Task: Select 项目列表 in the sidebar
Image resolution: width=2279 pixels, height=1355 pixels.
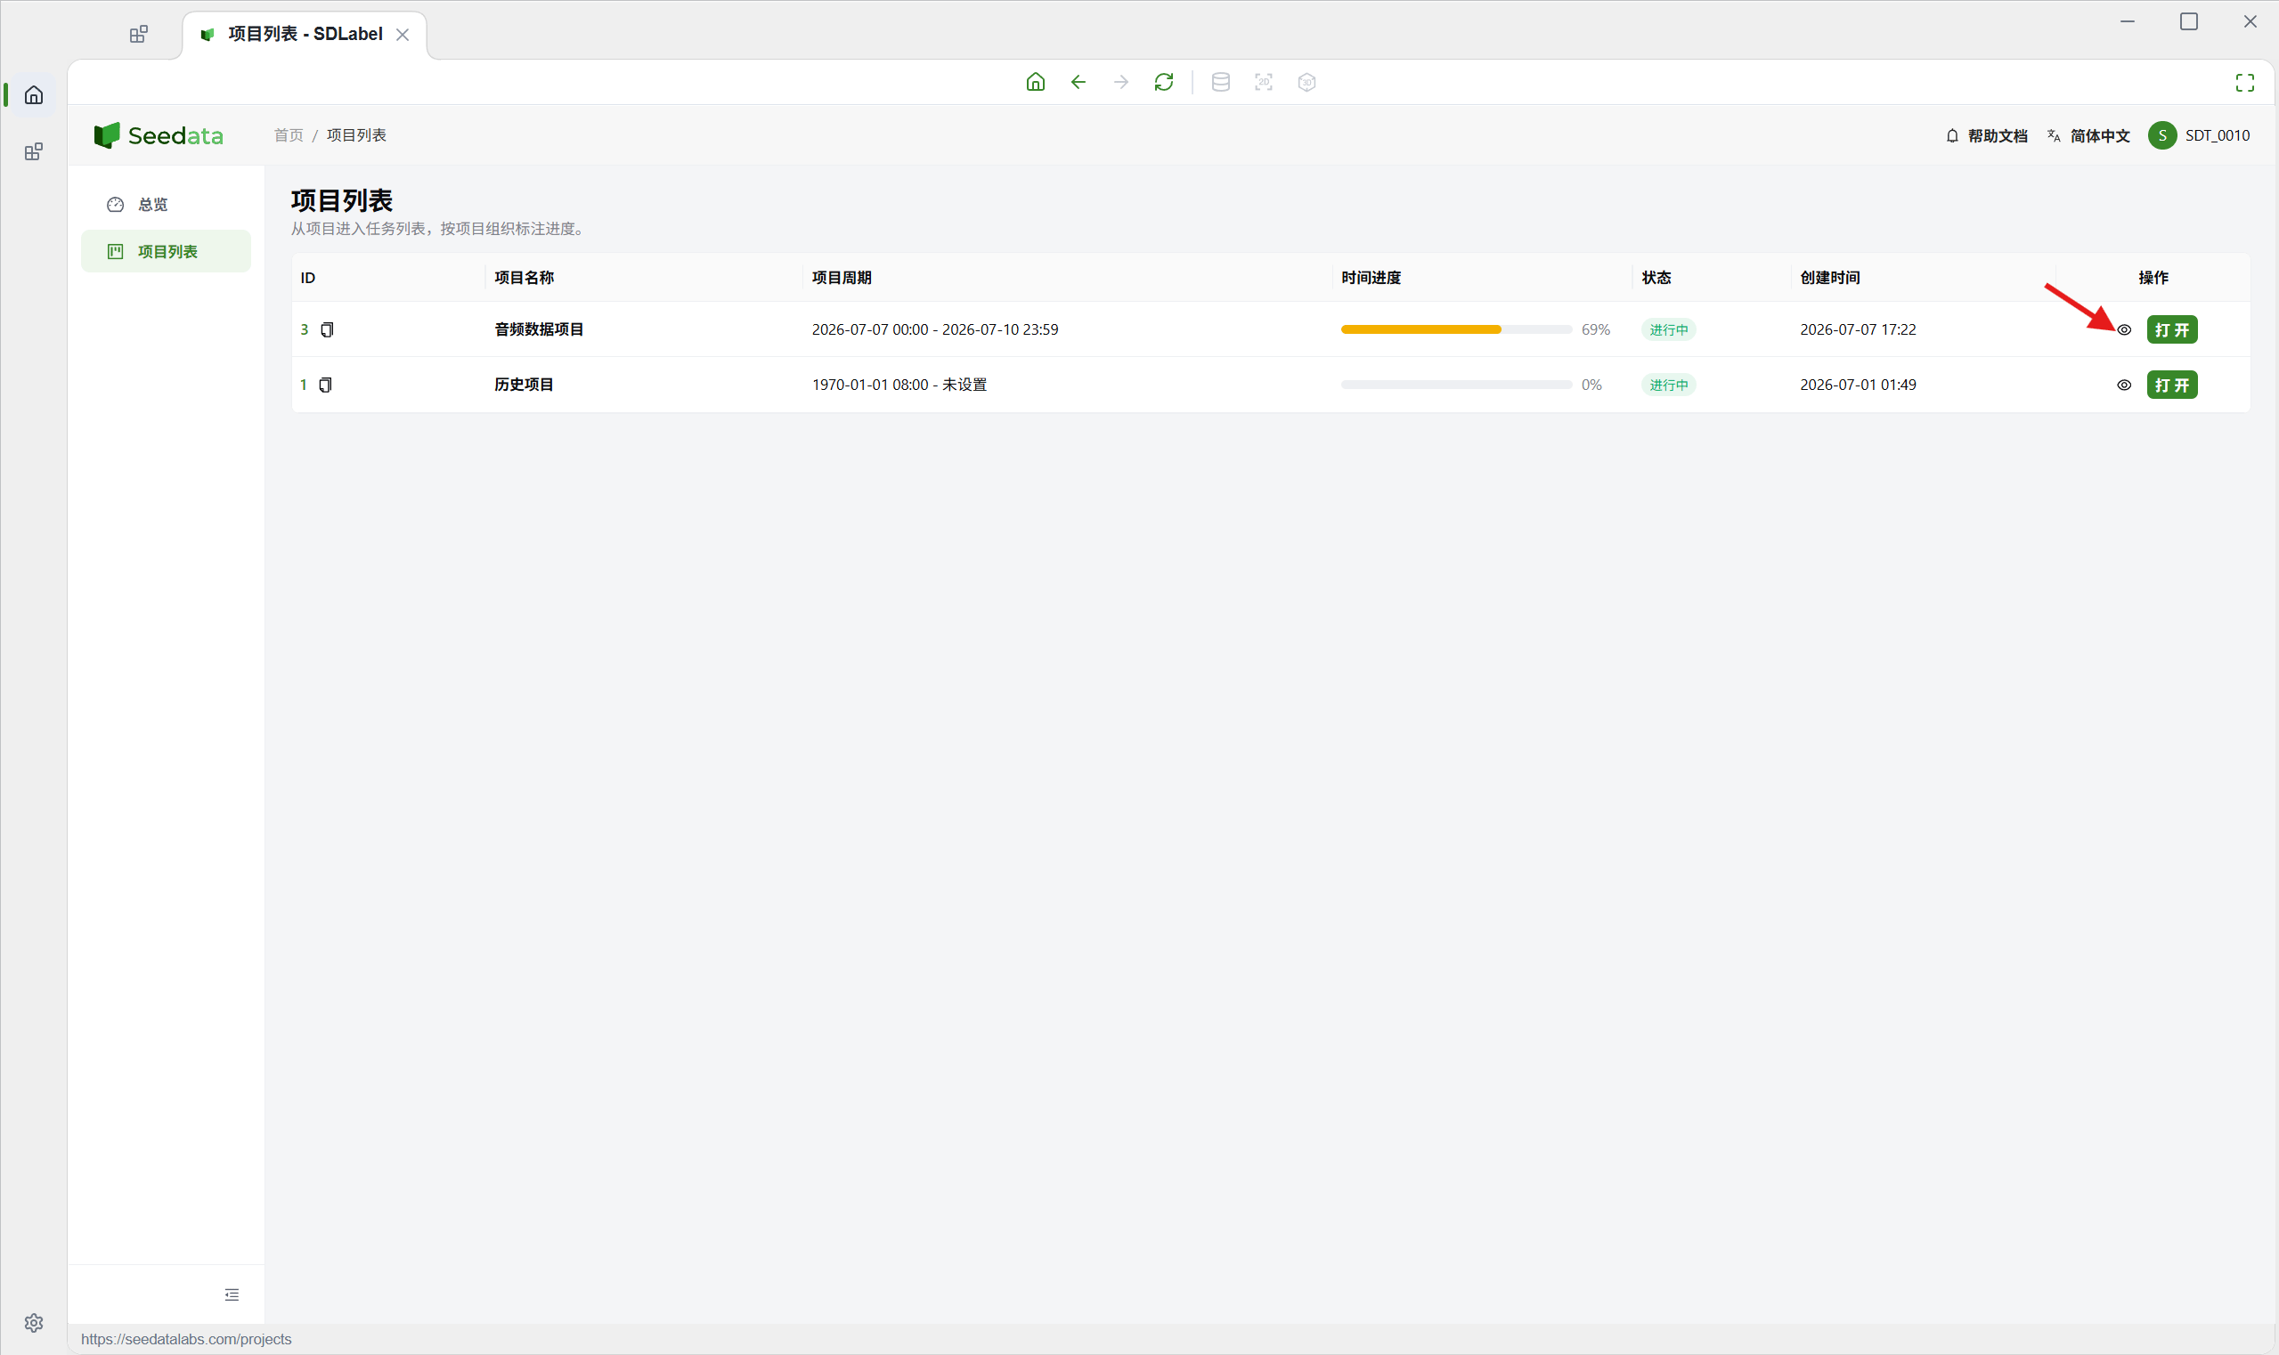Action: pos(167,251)
